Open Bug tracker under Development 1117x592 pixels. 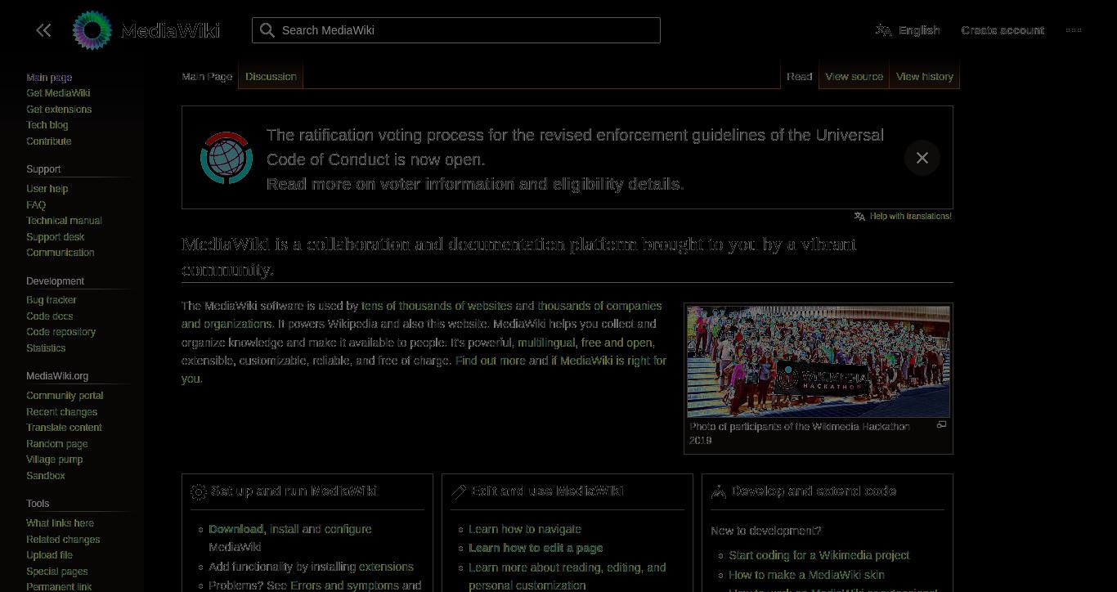pos(51,300)
